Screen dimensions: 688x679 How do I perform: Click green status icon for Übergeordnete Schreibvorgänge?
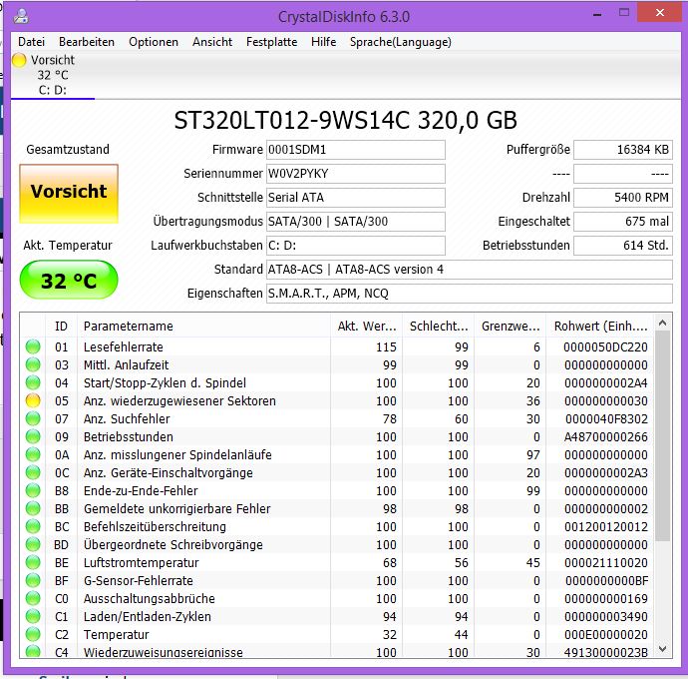pyautogui.click(x=33, y=544)
